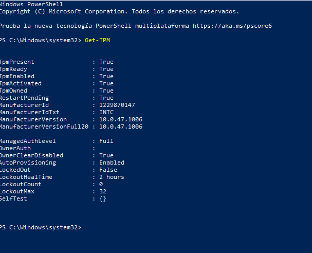Click the ManufacturerVersionFull20 label
The width and height of the screenshot is (312, 253).
click(44, 127)
